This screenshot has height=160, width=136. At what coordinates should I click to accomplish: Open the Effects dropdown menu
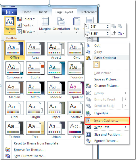tap(26, 32)
